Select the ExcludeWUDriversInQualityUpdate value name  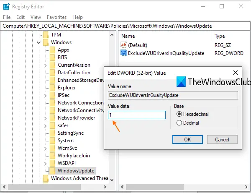166,53
